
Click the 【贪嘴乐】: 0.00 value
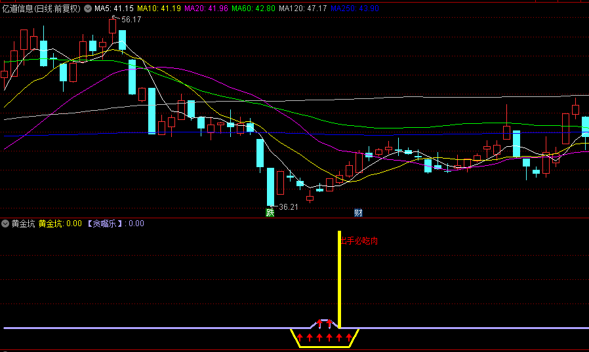point(115,224)
